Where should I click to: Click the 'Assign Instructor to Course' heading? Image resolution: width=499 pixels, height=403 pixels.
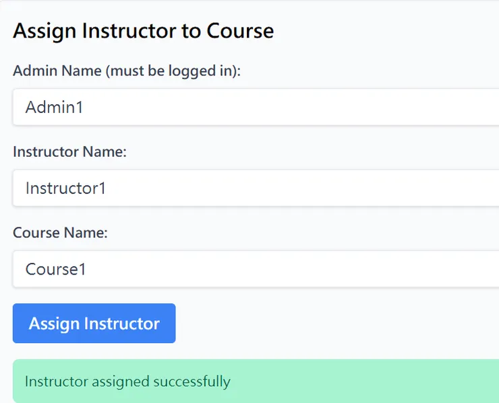tap(143, 31)
